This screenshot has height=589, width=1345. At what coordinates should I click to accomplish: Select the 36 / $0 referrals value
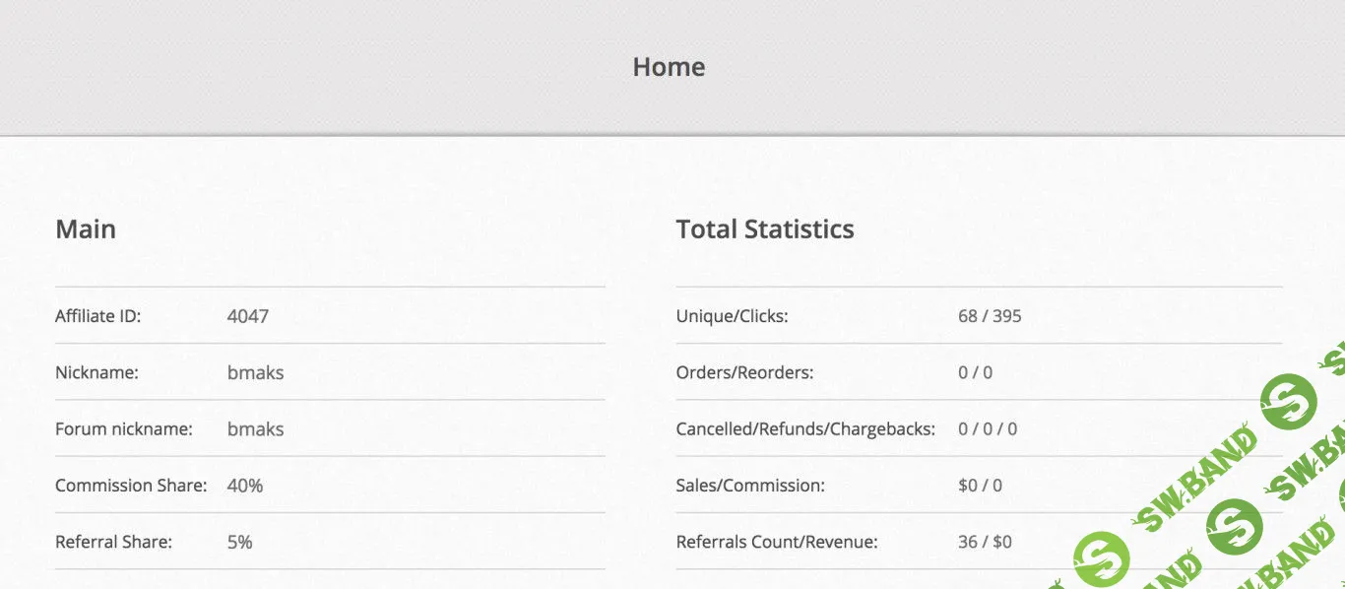coord(985,542)
